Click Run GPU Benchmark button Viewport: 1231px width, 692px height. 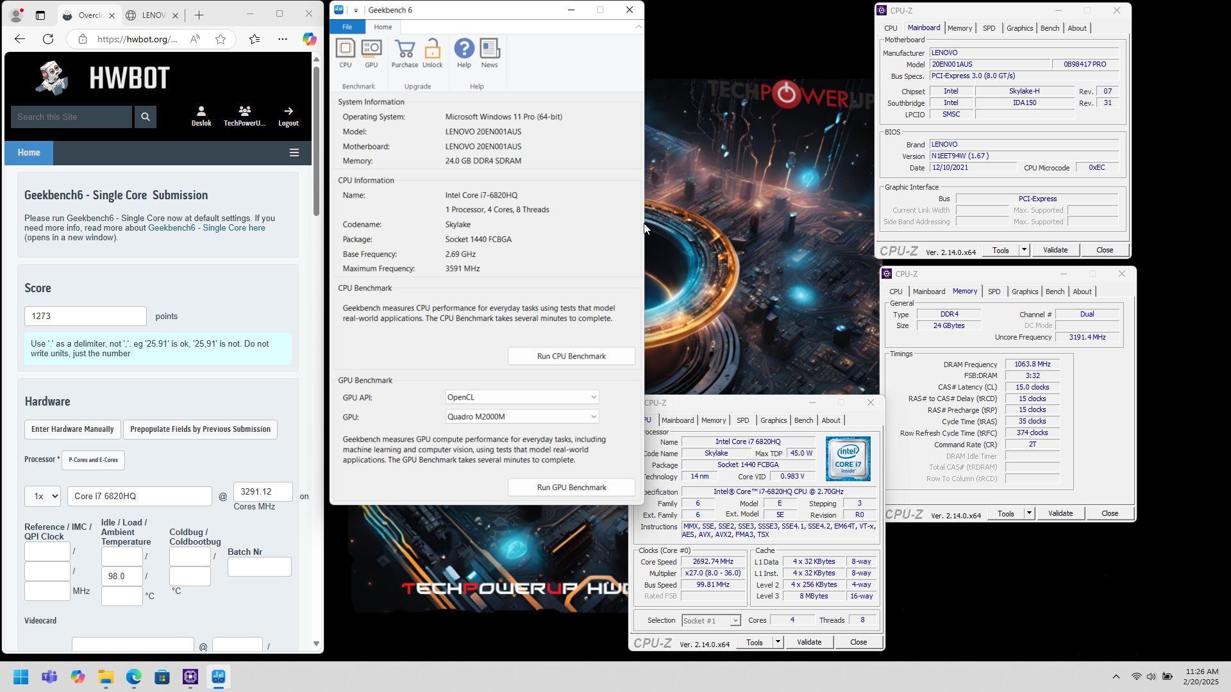point(571,488)
